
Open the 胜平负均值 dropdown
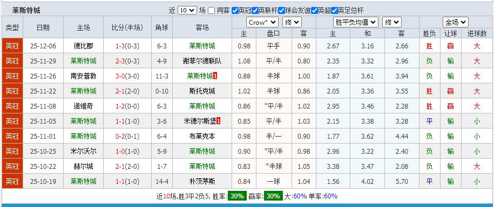356,22
